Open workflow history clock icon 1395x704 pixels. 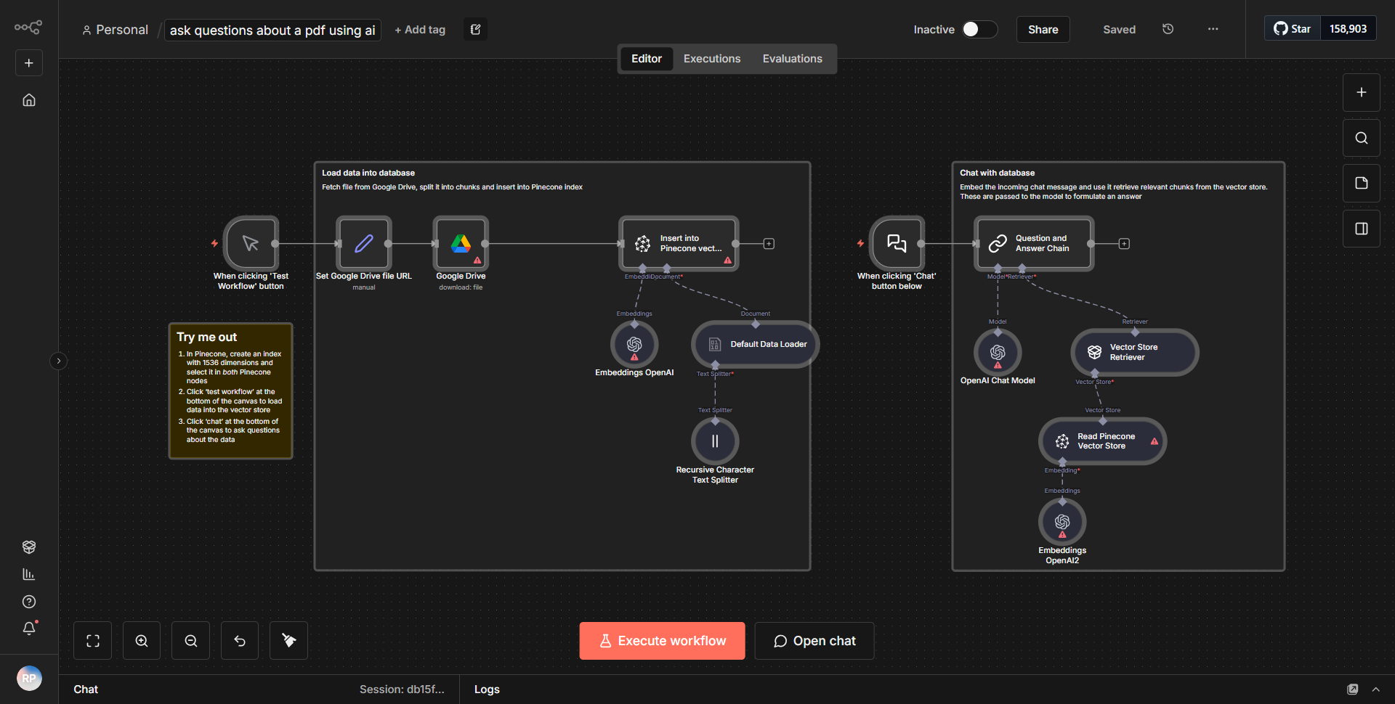tap(1168, 29)
